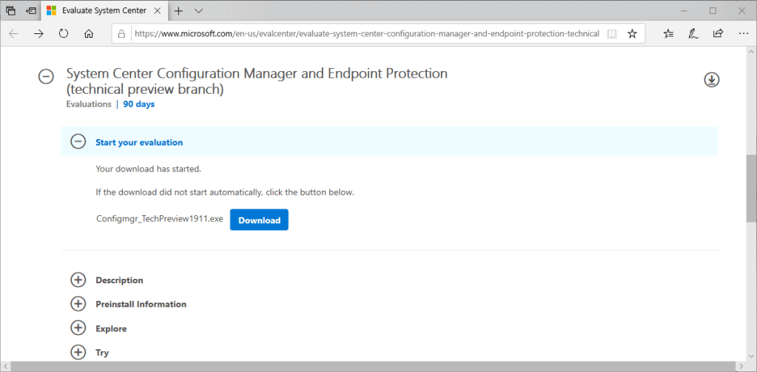Screen dimensions: 757x372
Task: Open Settings and more ellipsis menu
Action: click(743, 33)
